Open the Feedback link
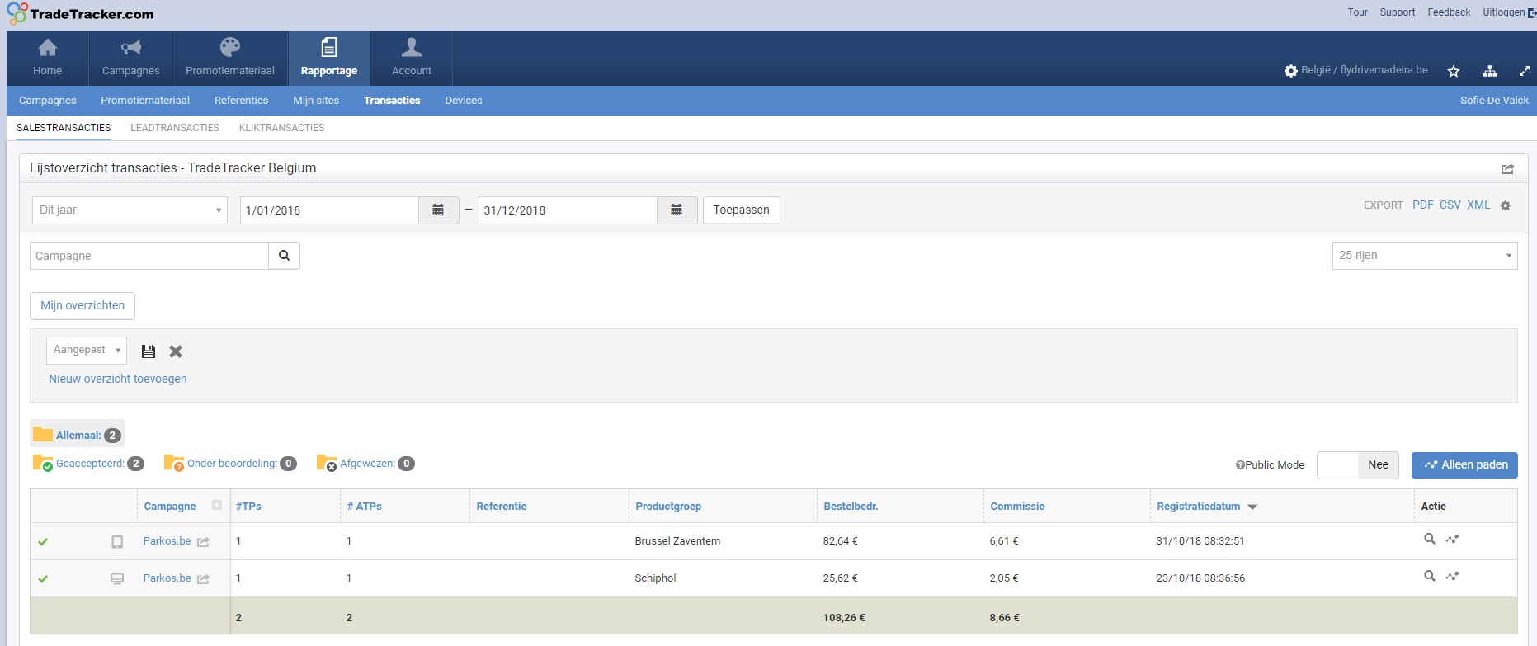 (1449, 12)
